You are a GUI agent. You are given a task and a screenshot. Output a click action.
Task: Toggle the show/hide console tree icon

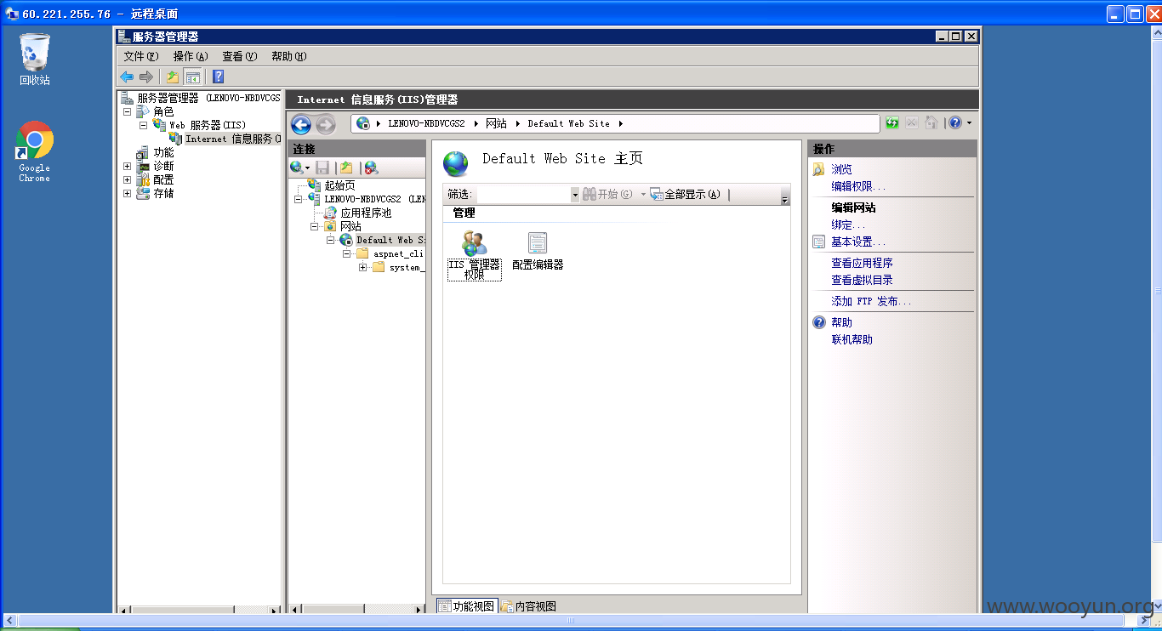(x=193, y=77)
